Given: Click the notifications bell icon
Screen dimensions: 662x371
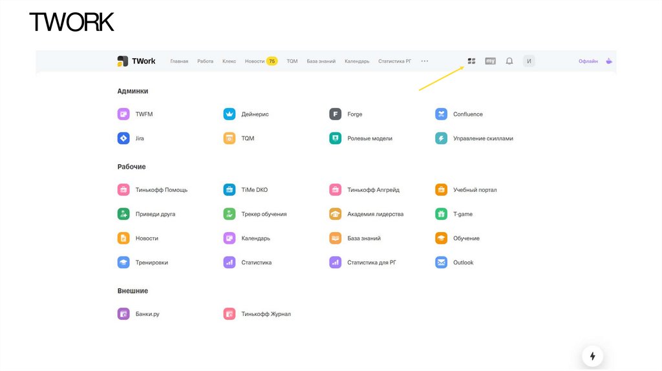Looking at the screenshot, I should click(509, 61).
